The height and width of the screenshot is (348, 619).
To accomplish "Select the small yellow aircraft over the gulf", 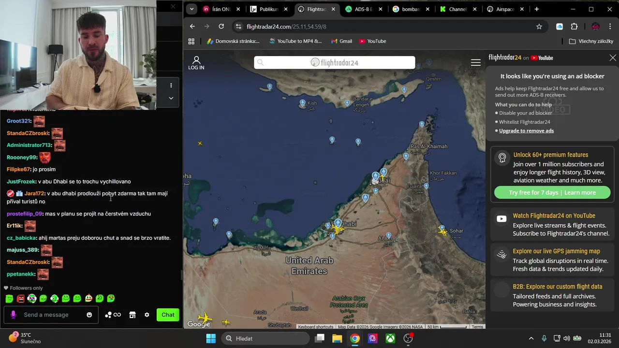I will click(200, 143).
